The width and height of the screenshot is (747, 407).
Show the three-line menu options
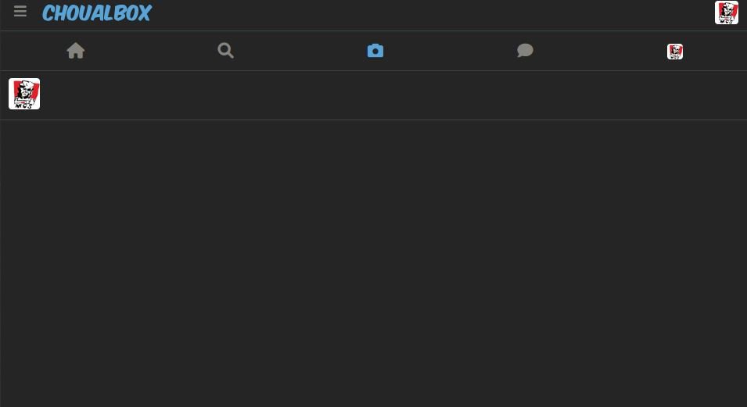[x=20, y=12]
